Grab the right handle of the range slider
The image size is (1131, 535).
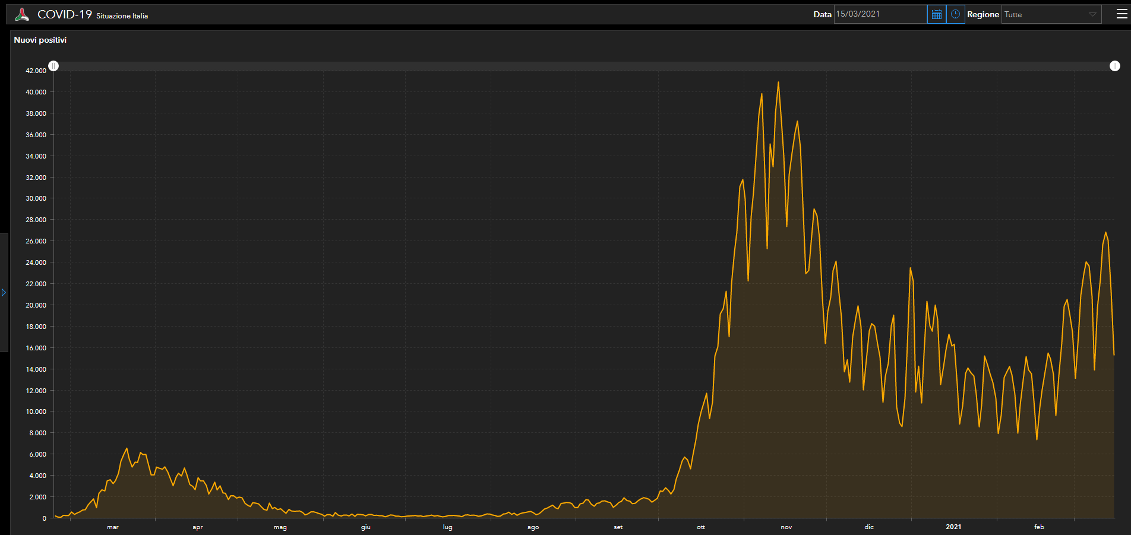pos(1114,66)
